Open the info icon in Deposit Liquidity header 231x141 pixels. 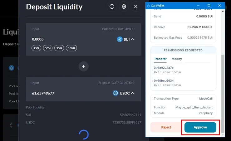(112, 7)
